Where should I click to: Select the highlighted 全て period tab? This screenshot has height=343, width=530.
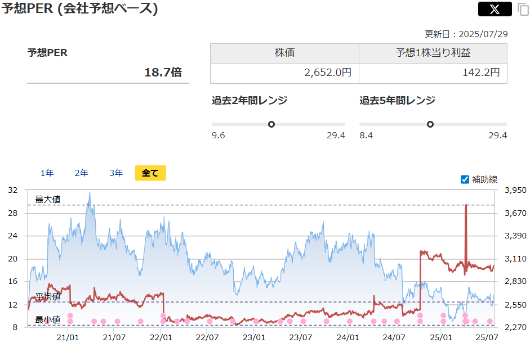[x=150, y=173]
